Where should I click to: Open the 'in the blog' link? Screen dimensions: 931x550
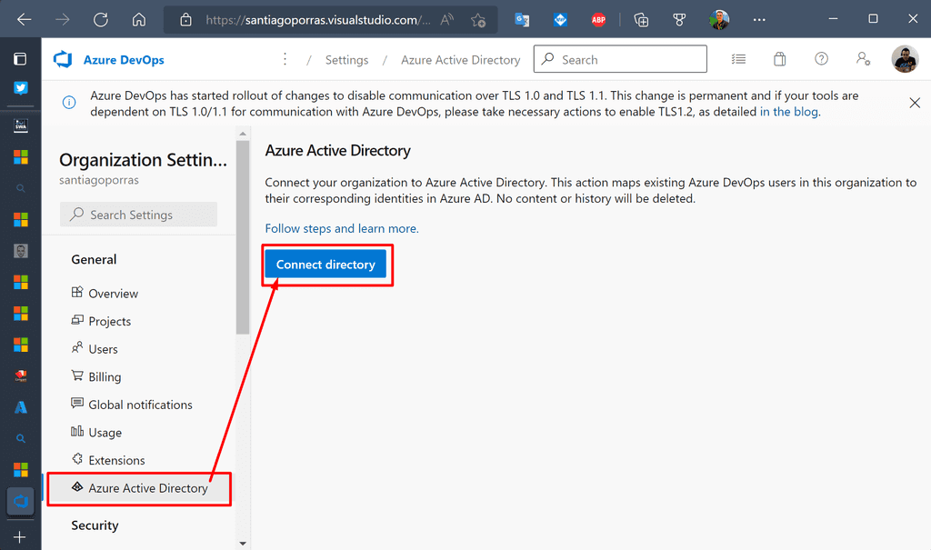(x=788, y=112)
